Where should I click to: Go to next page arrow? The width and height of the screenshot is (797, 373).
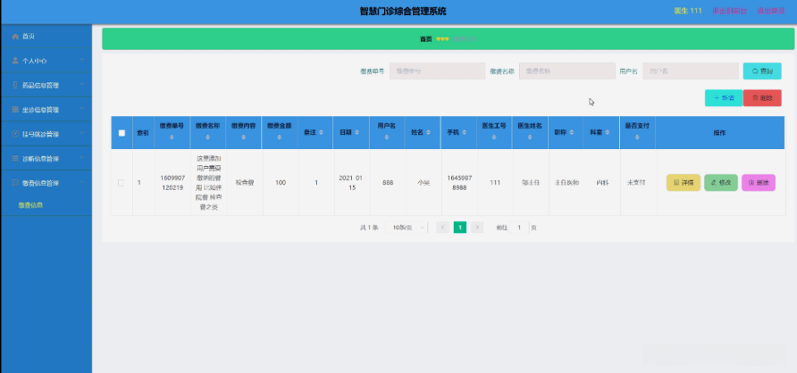[477, 228]
